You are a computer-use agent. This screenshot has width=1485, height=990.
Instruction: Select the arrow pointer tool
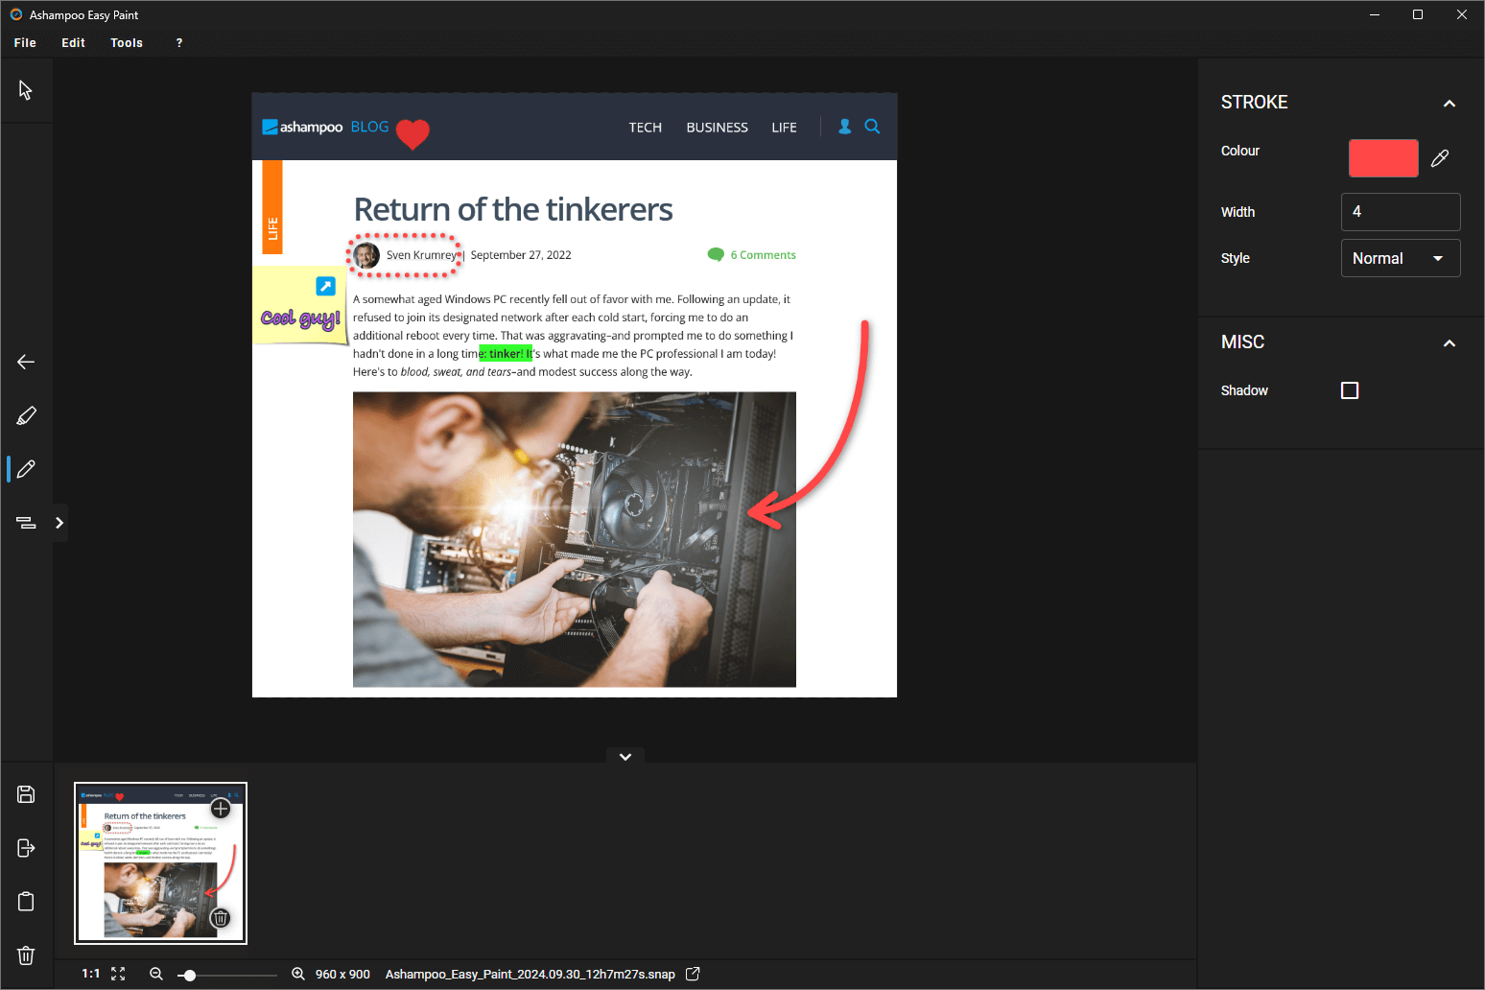tap(26, 90)
